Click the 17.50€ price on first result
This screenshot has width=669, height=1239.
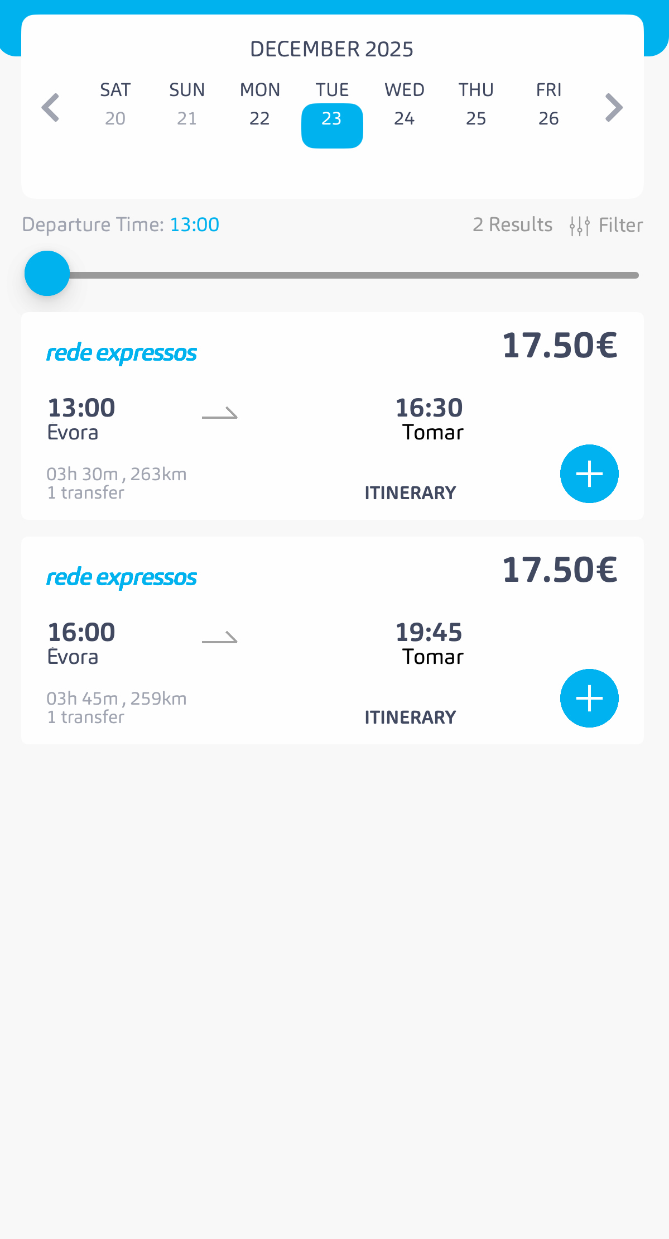tap(560, 346)
